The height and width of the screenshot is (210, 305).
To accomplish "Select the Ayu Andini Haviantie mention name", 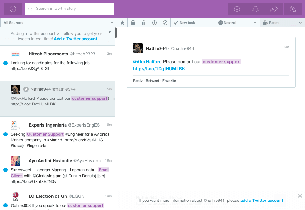I will pyautogui.click(x=50, y=161).
